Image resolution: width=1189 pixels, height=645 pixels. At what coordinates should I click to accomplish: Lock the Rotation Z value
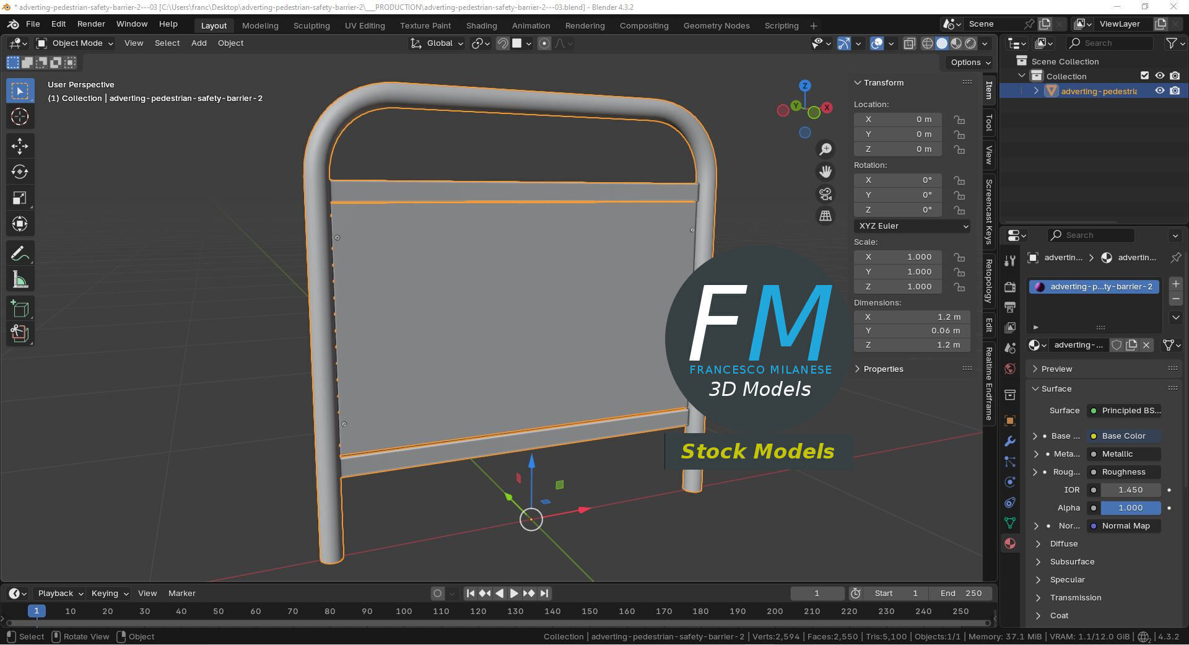tap(959, 210)
